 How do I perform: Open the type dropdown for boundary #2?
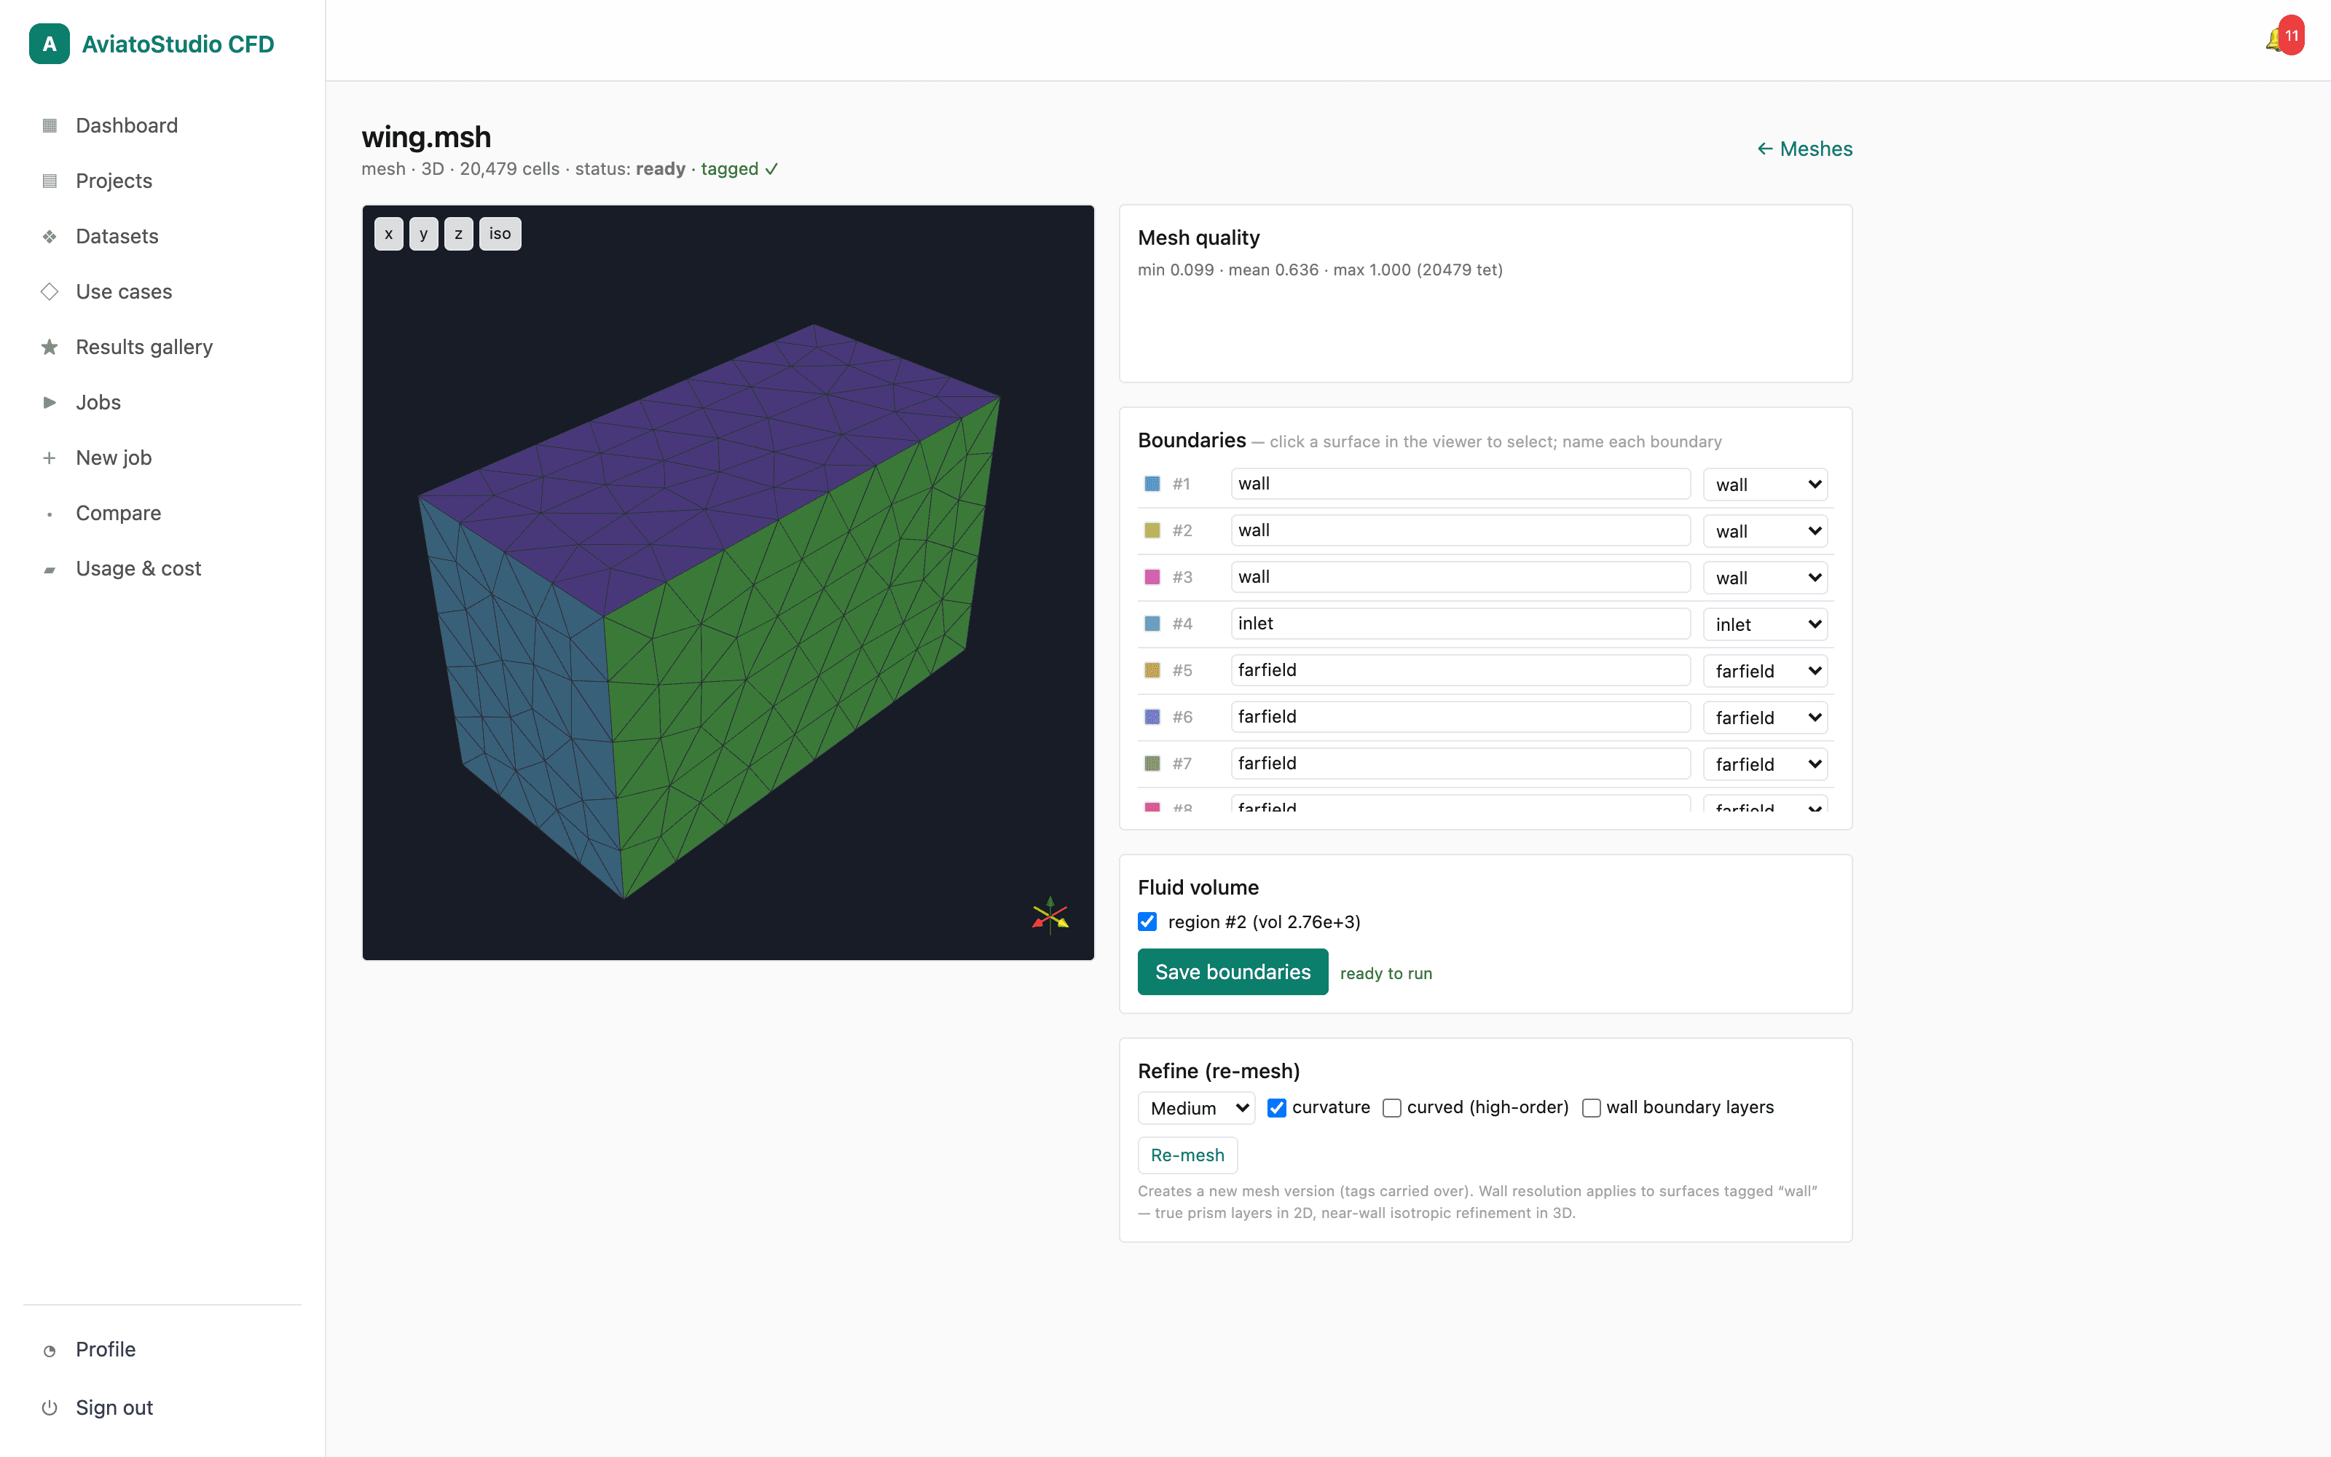1766,531
